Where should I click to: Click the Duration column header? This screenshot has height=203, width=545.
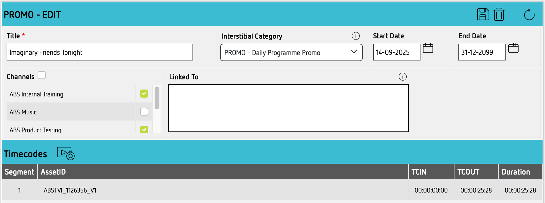click(x=516, y=172)
